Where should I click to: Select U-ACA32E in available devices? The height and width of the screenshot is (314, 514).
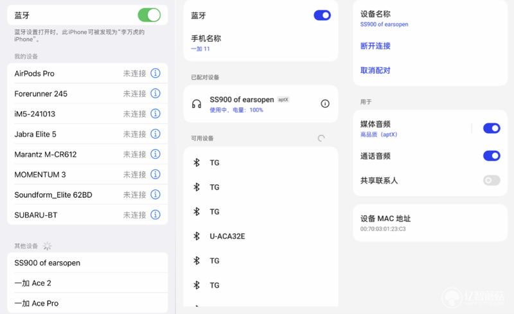(x=261, y=236)
